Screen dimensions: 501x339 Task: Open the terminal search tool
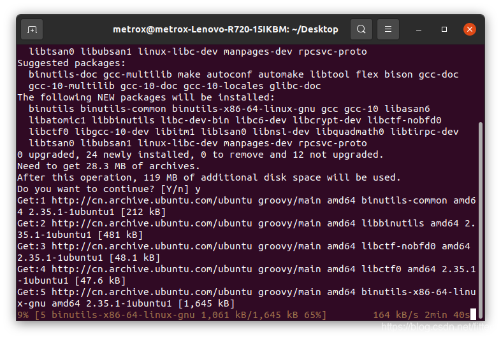point(361,29)
